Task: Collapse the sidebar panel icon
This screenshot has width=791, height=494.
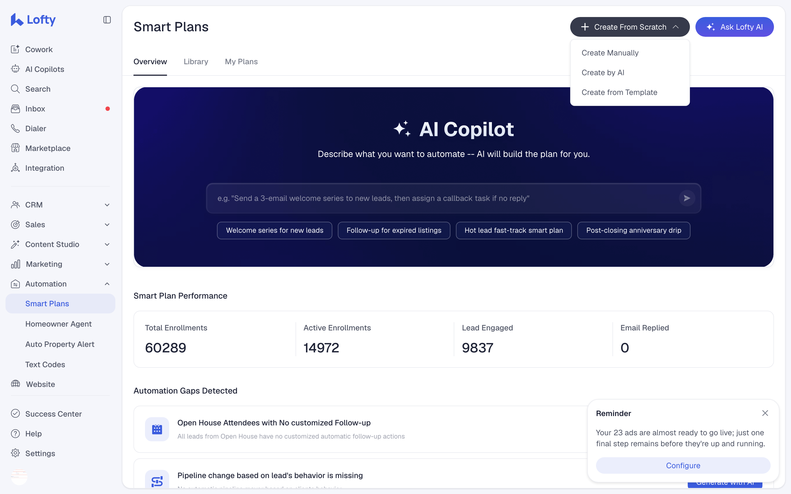Action: point(107,20)
